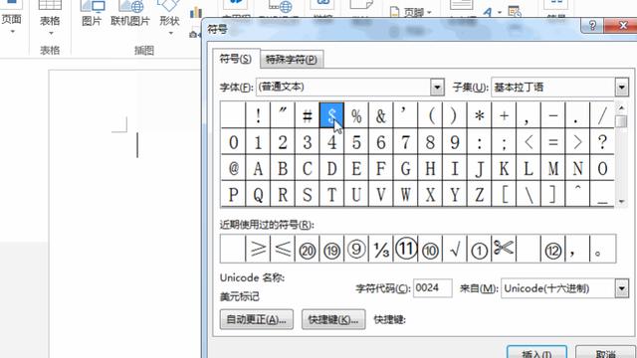The height and width of the screenshot is (358, 637).
Task: Click the 联机图片 online pictures icon
Action: tap(130, 13)
